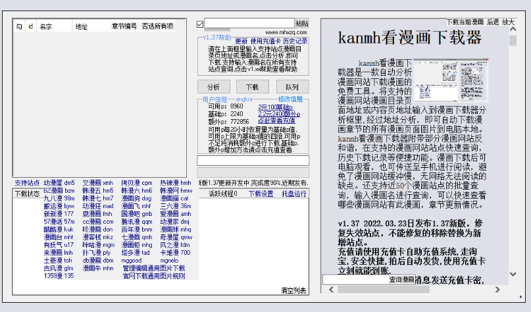Screen dimensions: 531x312
Task: Open the 修改信息 edit info link
Action: pos(290,99)
